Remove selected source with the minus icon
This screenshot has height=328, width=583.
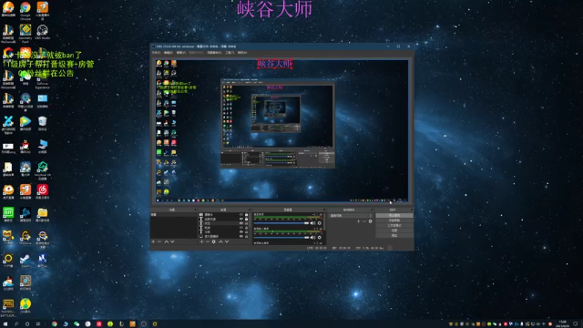(208, 241)
